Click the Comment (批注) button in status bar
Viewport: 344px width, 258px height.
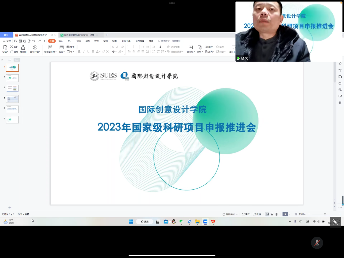(x=257, y=214)
